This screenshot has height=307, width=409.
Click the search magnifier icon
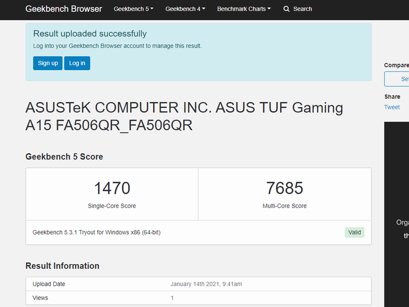[287, 9]
